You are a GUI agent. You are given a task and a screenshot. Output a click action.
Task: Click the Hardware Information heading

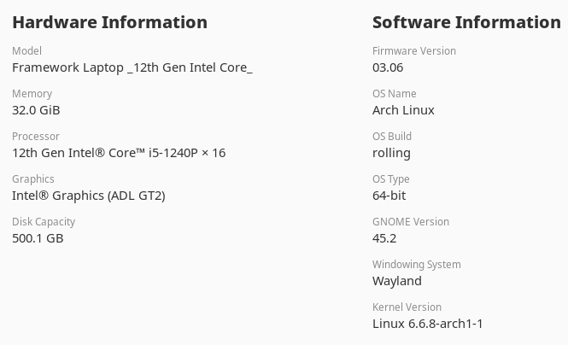(x=109, y=22)
